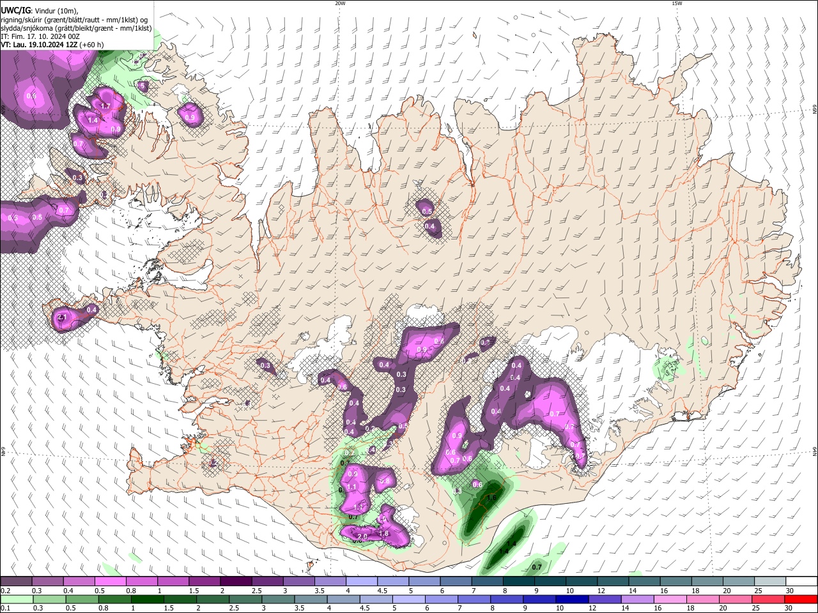
Task: Click the 'UWC/IG: Vindur (10m)' title text
Action: (x=39, y=11)
